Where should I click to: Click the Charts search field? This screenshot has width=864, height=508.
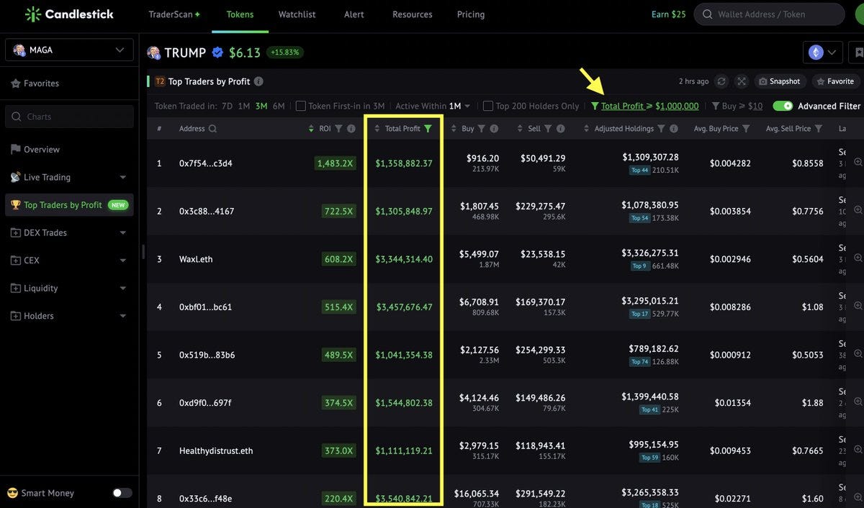[x=69, y=117]
